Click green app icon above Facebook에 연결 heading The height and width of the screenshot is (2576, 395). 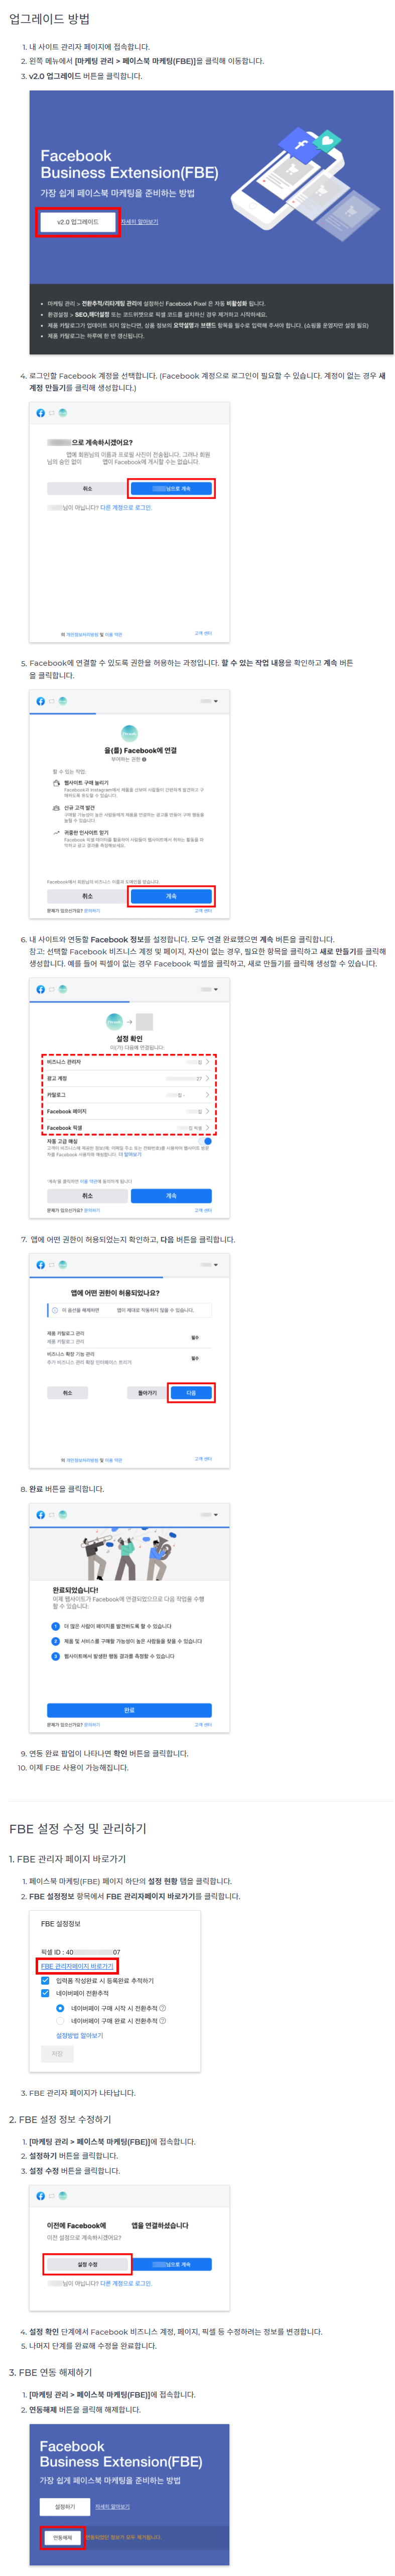click(128, 733)
